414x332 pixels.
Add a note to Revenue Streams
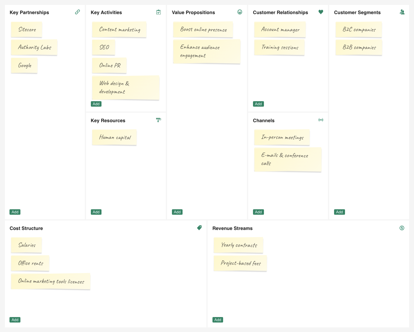click(218, 320)
